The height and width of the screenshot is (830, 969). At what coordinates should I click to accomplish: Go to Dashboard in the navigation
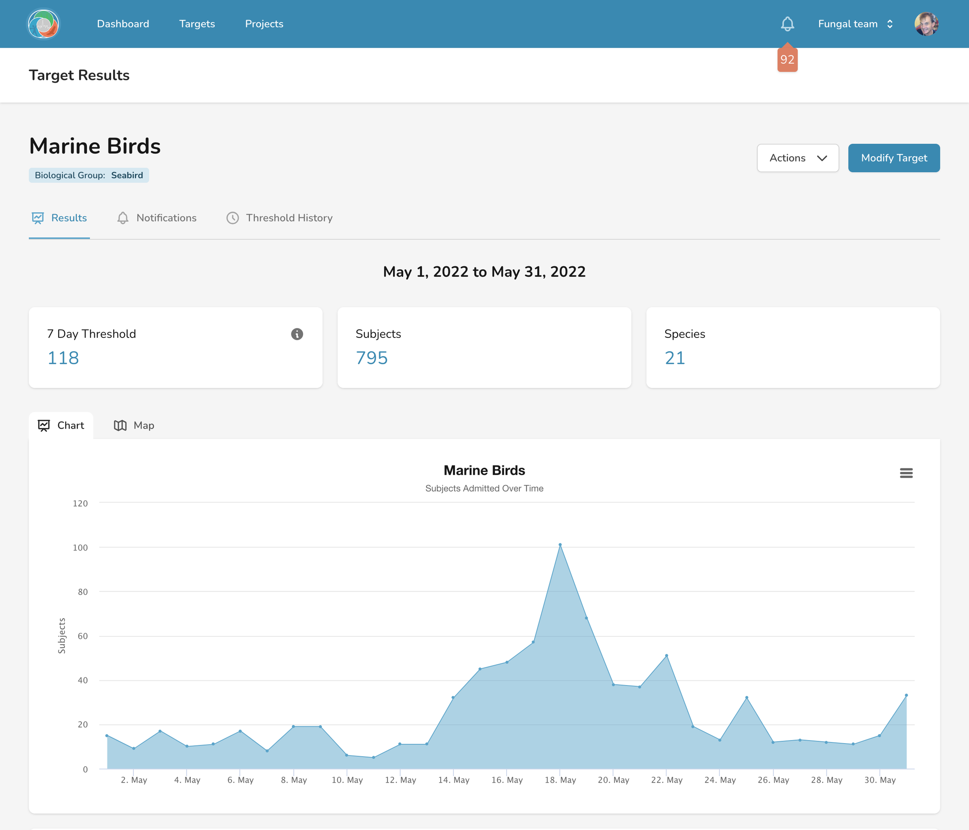pos(123,24)
